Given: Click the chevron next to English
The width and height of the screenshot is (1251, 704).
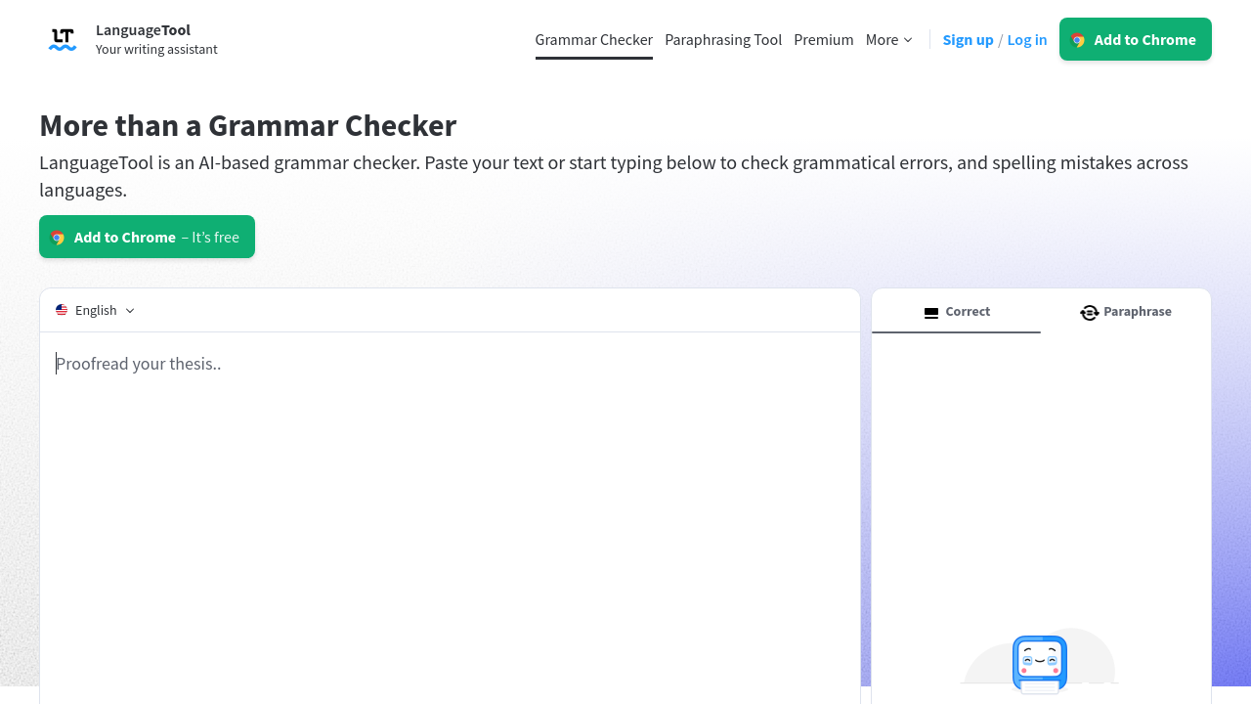Looking at the screenshot, I should [x=130, y=311].
